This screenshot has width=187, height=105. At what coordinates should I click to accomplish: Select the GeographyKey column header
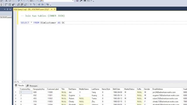pos(39,89)
